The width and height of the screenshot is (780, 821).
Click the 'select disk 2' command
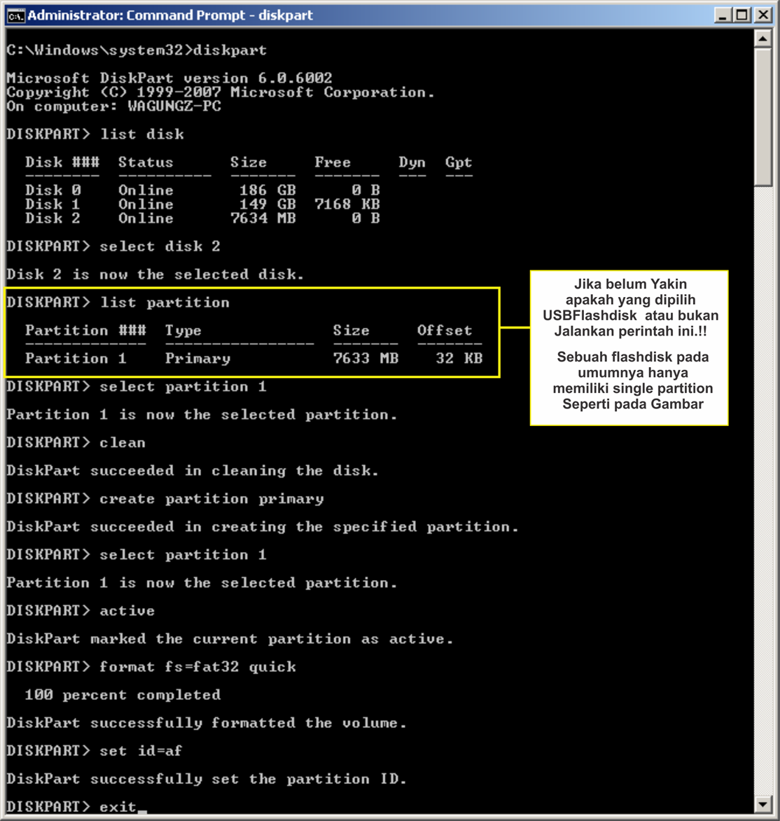click(x=160, y=246)
